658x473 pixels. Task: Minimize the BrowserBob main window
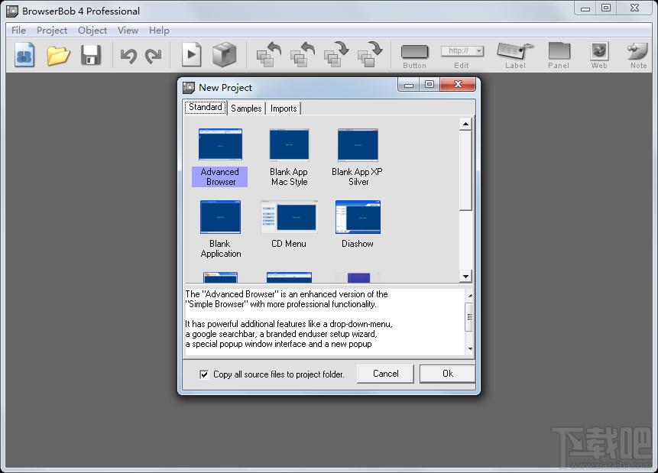pos(585,8)
